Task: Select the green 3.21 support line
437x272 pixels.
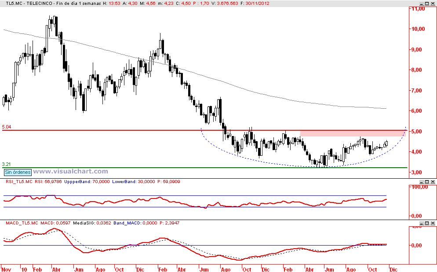Action: 205,168
